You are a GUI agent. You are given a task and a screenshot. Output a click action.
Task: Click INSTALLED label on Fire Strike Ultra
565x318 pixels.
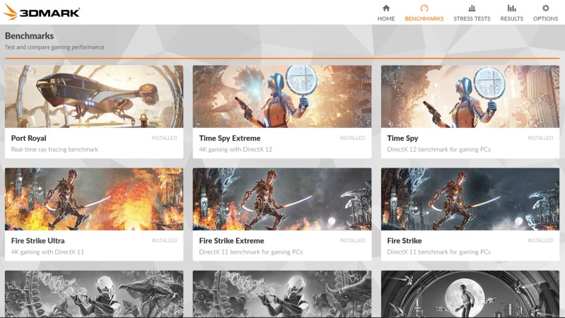[164, 240]
